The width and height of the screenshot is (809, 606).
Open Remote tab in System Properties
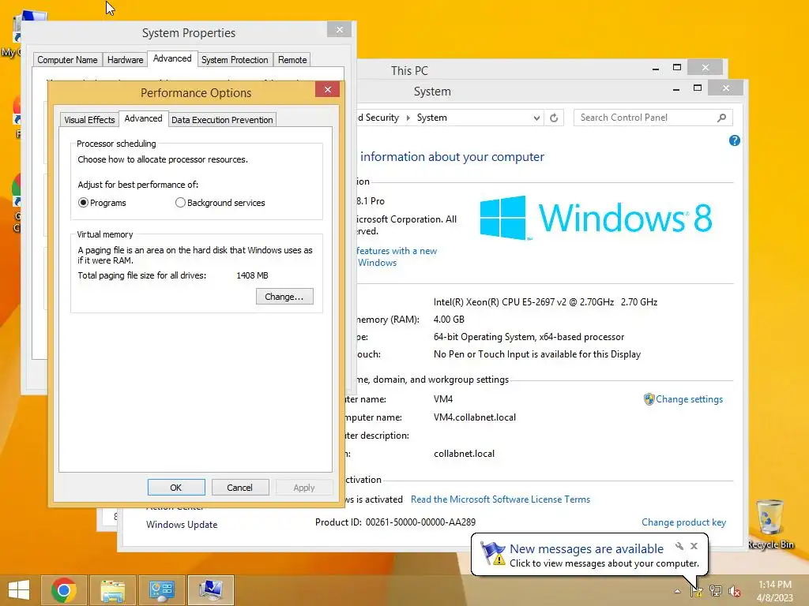(x=292, y=60)
